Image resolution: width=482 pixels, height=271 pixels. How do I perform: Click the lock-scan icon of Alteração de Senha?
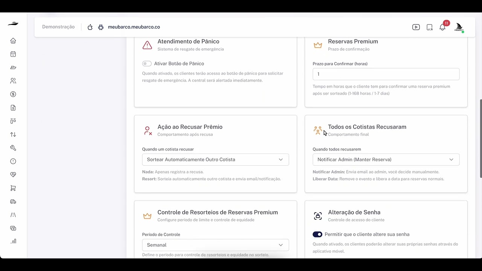(x=318, y=216)
